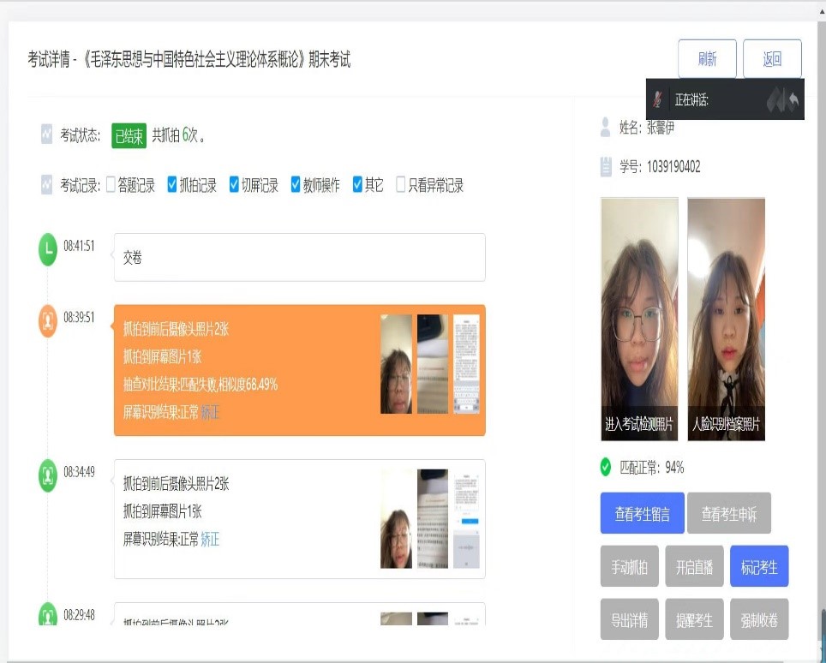
Task: Uncheck the 切屏记录 checkbox
Action: (234, 184)
